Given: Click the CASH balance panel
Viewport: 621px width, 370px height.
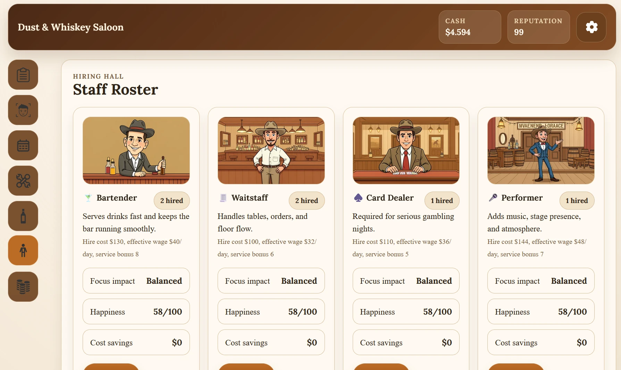Looking at the screenshot, I should [470, 27].
